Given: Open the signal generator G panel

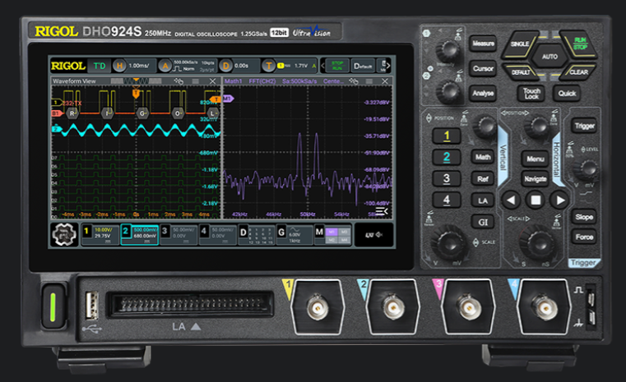Looking at the screenshot, I should point(294,234).
